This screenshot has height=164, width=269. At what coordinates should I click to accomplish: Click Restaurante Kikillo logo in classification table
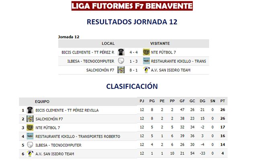pyautogui.click(x=30, y=136)
